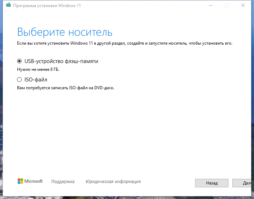
Task: Go back with the Назад button
Action: coord(212,183)
